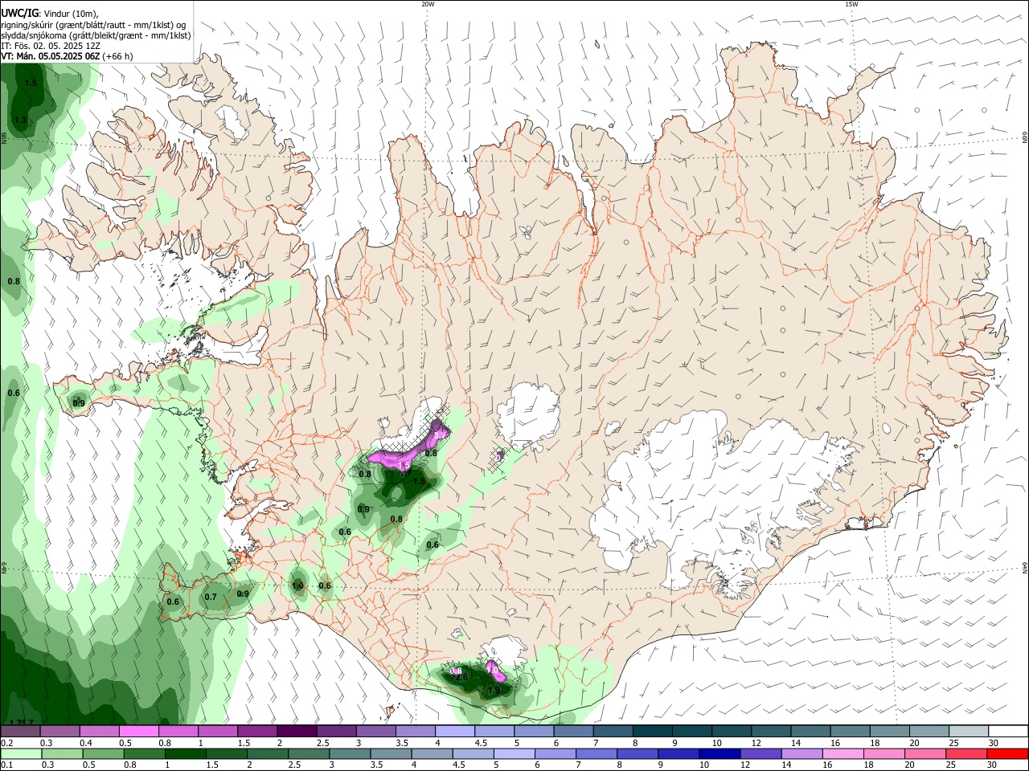The height and width of the screenshot is (771, 1029).
Task: Click the '1.9' precipitation value on the south coast
Action: [494, 690]
